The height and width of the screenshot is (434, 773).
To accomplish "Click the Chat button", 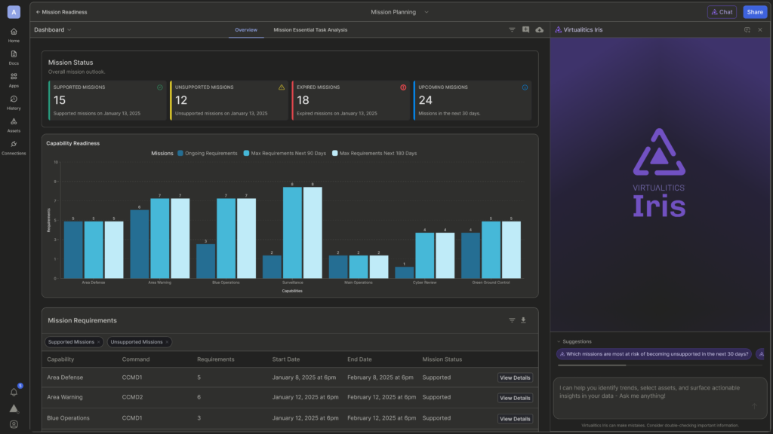I will [x=722, y=12].
